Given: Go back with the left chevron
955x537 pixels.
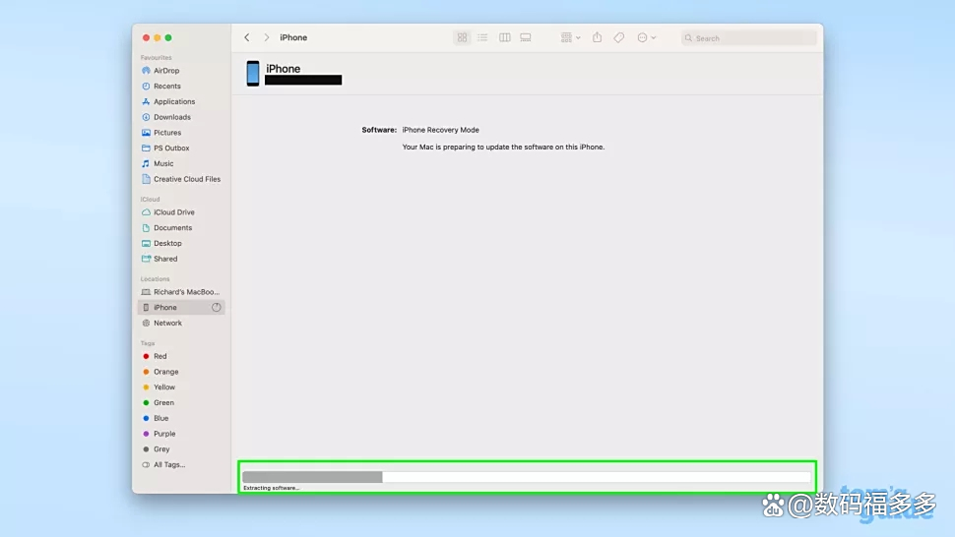Looking at the screenshot, I should click(x=247, y=37).
